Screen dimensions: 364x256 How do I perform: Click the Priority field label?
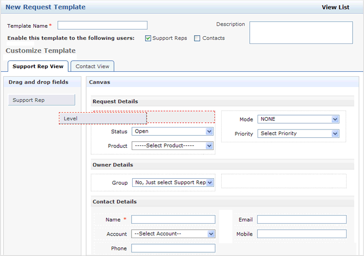click(x=244, y=134)
